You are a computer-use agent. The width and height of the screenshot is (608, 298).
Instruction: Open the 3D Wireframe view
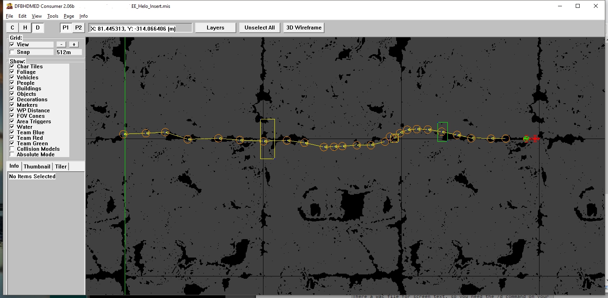click(304, 27)
